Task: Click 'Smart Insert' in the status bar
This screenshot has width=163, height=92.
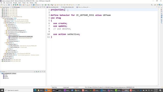Action: click(x=66, y=87)
